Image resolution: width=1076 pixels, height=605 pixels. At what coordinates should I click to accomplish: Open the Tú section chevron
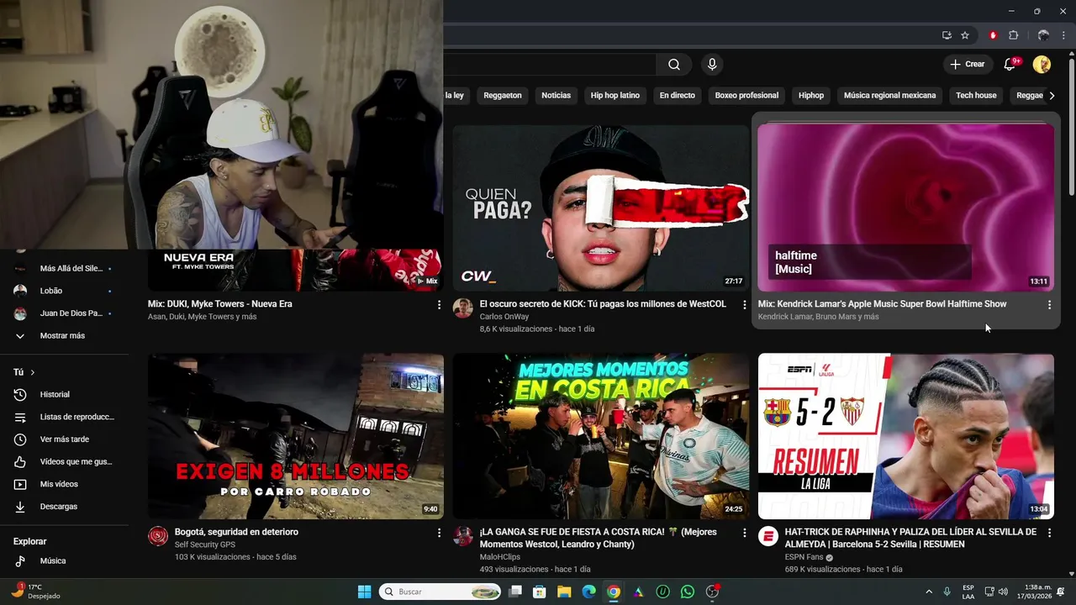coord(33,372)
